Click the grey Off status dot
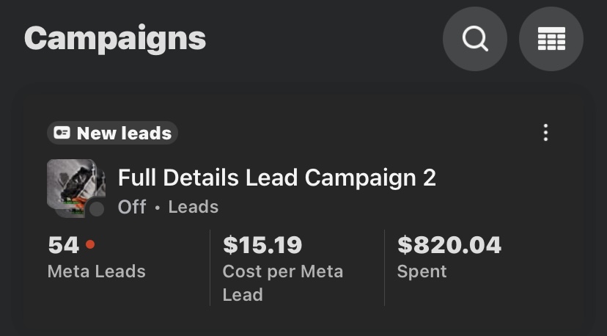 tap(97, 209)
